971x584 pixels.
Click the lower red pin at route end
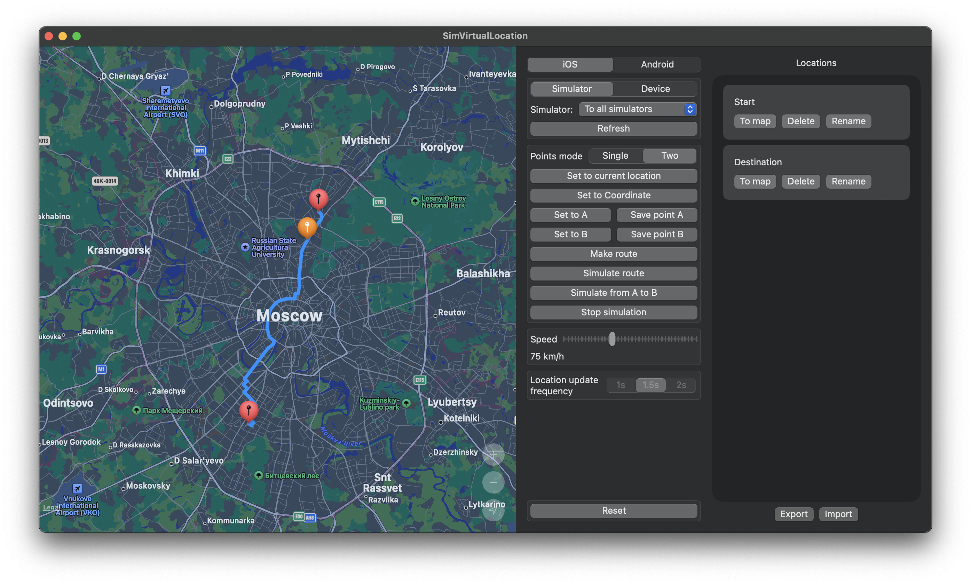click(248, 410)
